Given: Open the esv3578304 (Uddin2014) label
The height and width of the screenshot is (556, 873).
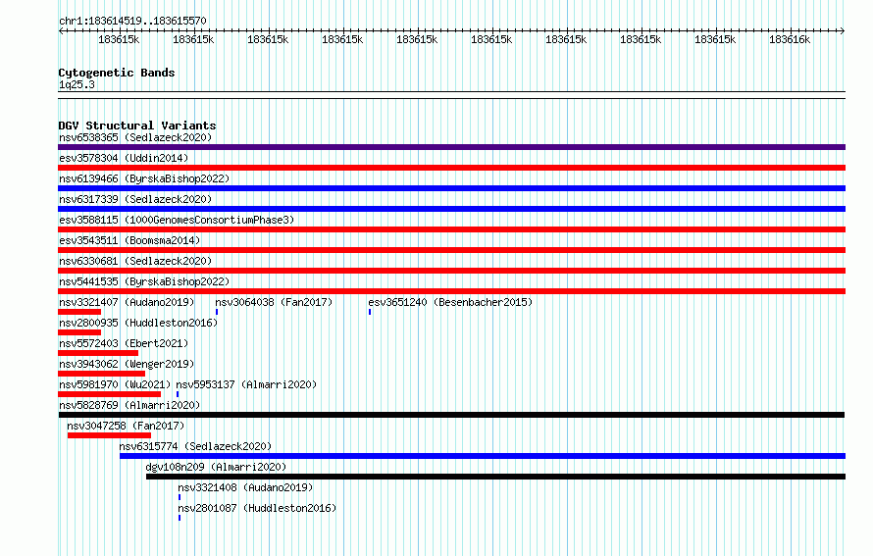Looking at the screenshot, I should 124,158.
